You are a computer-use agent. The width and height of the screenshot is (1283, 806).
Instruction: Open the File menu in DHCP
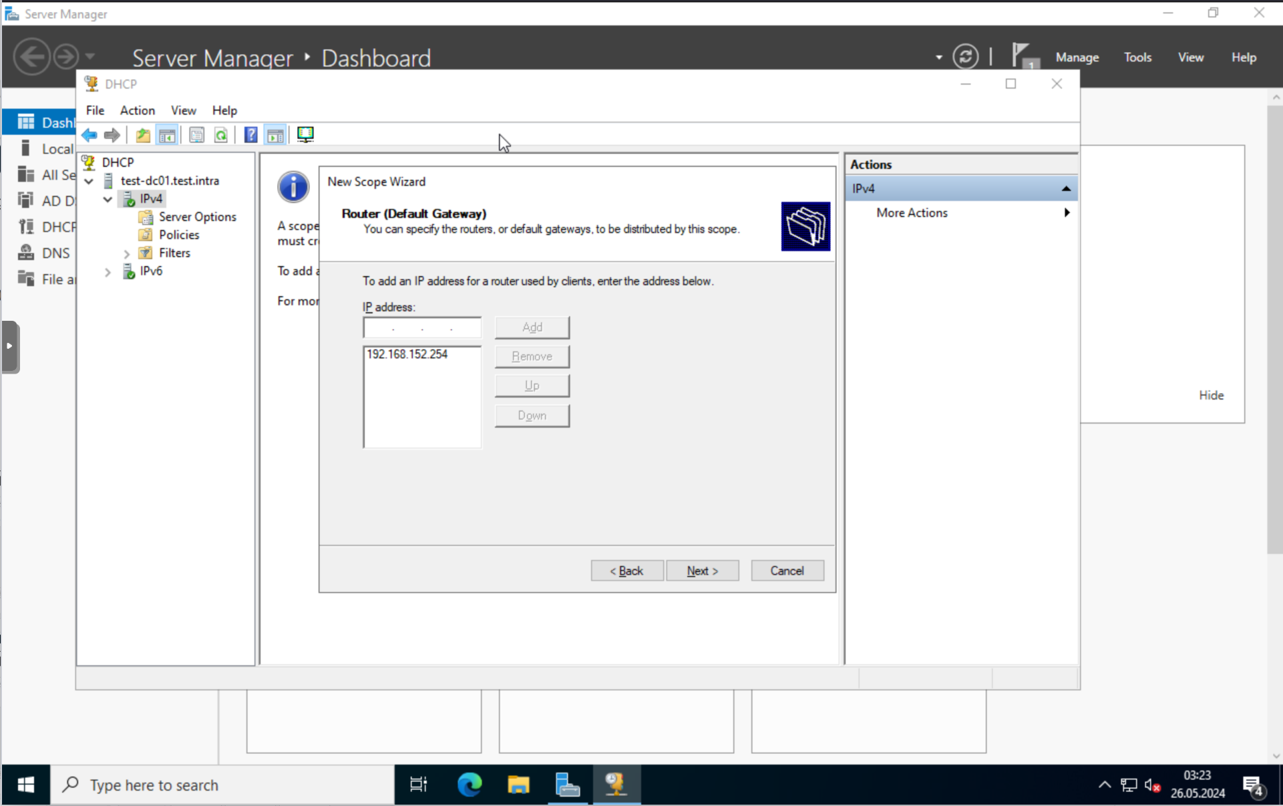click(x=95, y=110)
